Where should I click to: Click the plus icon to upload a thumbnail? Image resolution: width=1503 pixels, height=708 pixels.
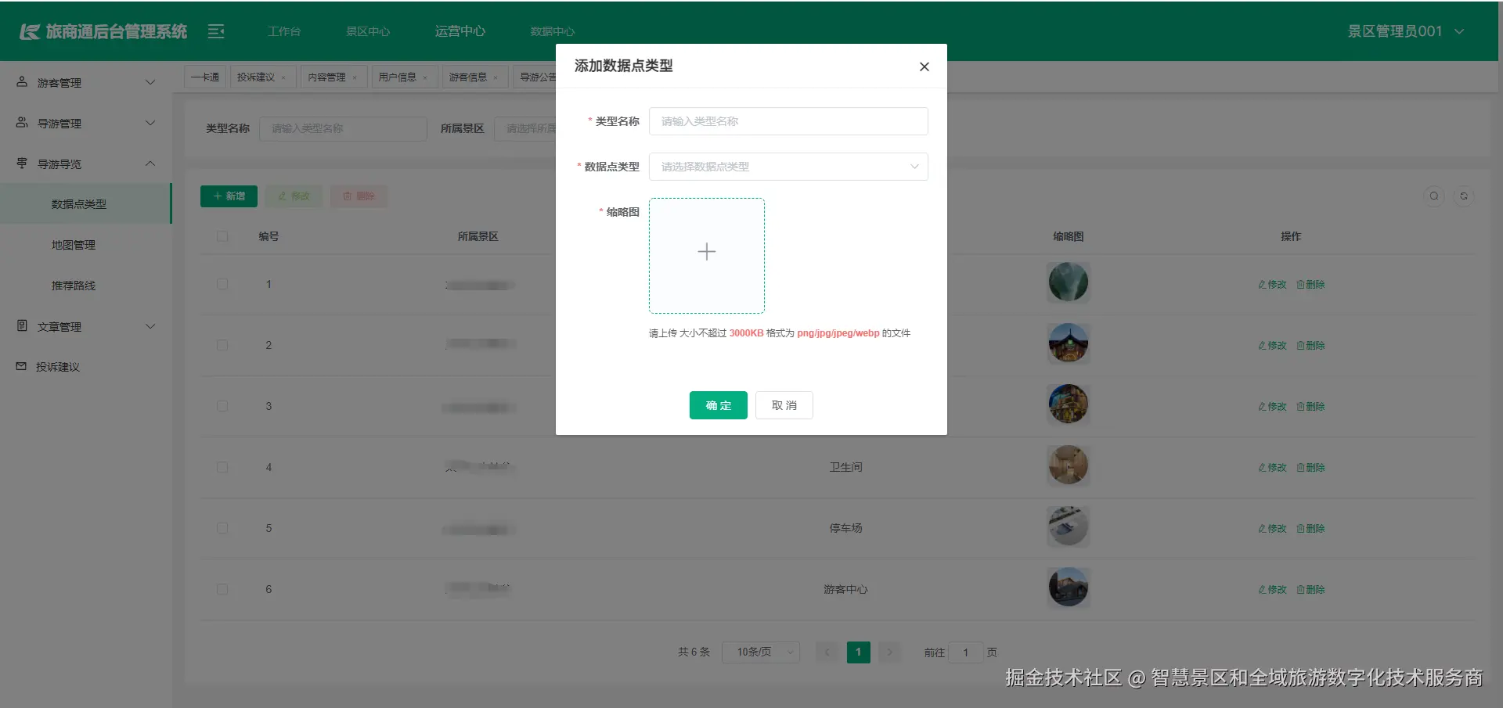(706, 252)
